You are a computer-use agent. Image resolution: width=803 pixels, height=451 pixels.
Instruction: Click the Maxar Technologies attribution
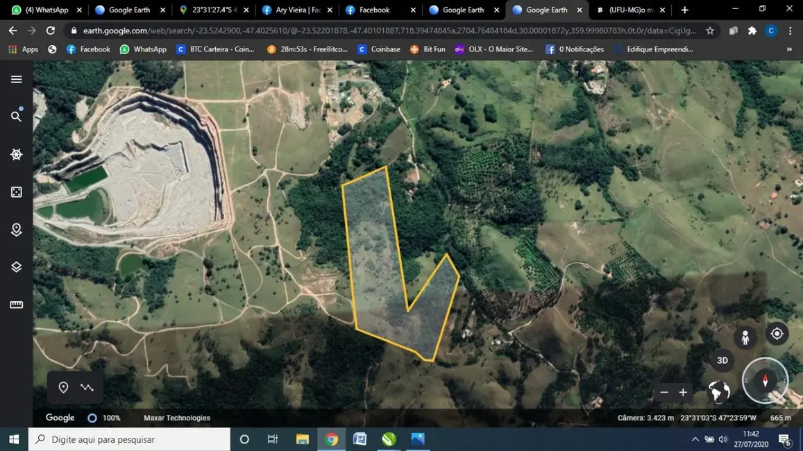pos(177,418)
